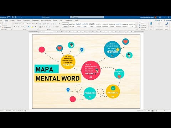Click the Save icon in title bar
This screenshot has height=128, width=171.
12,17
